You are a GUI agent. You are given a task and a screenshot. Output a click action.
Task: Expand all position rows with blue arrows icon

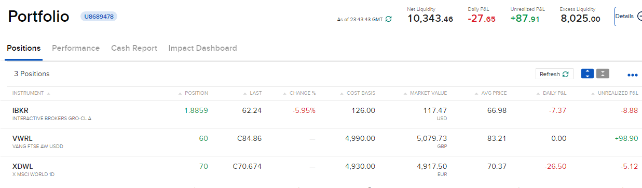click(588, 74)
